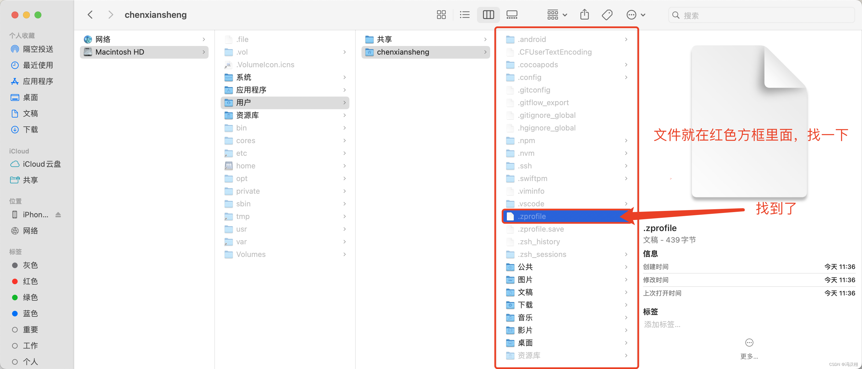
Task: Click the tag edit toolbar icon
Action: (607, 15)
